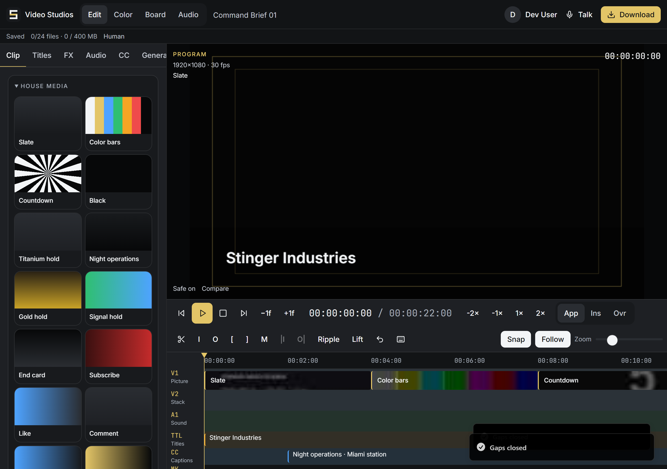Screen dimensions: 667x469
Task: Stop playback with the square icon
Action: click(x=223, y=313)
